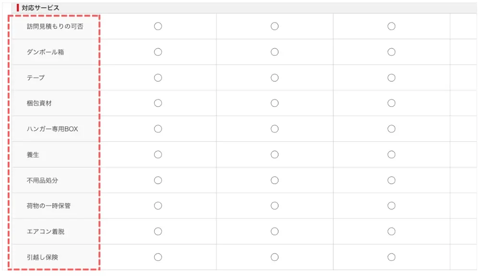Click second column circle in ダンボール箱 row

[x=275, y=52]
